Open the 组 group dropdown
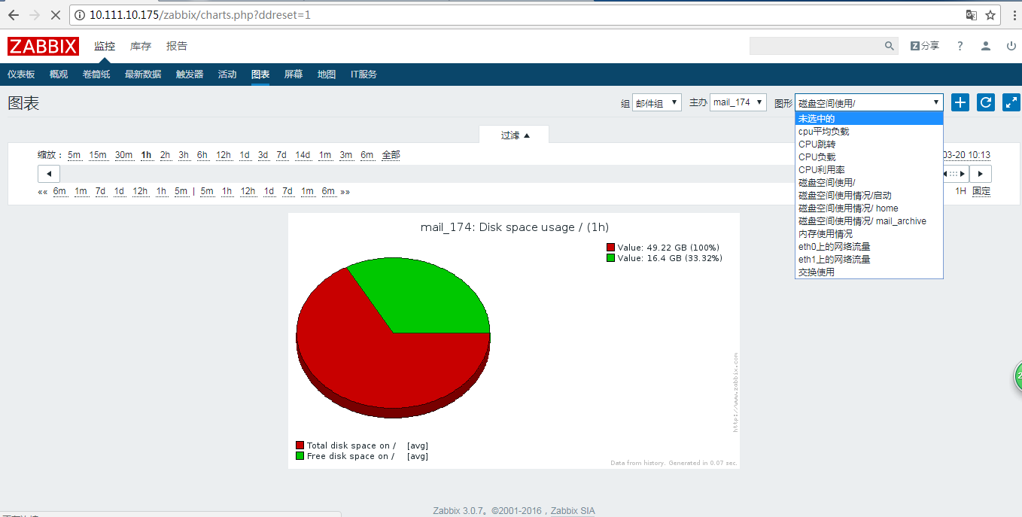This screenshot has width=1022, height=517. pyautogui.click(x=657, y=102)
